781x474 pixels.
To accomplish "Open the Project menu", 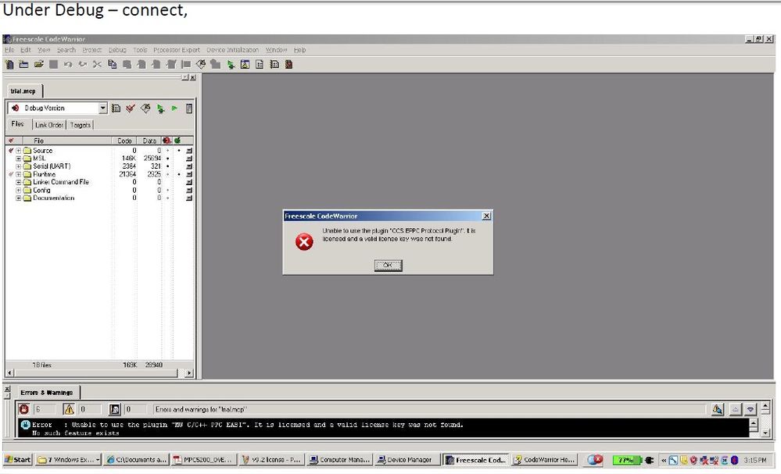I will [91, 50].
